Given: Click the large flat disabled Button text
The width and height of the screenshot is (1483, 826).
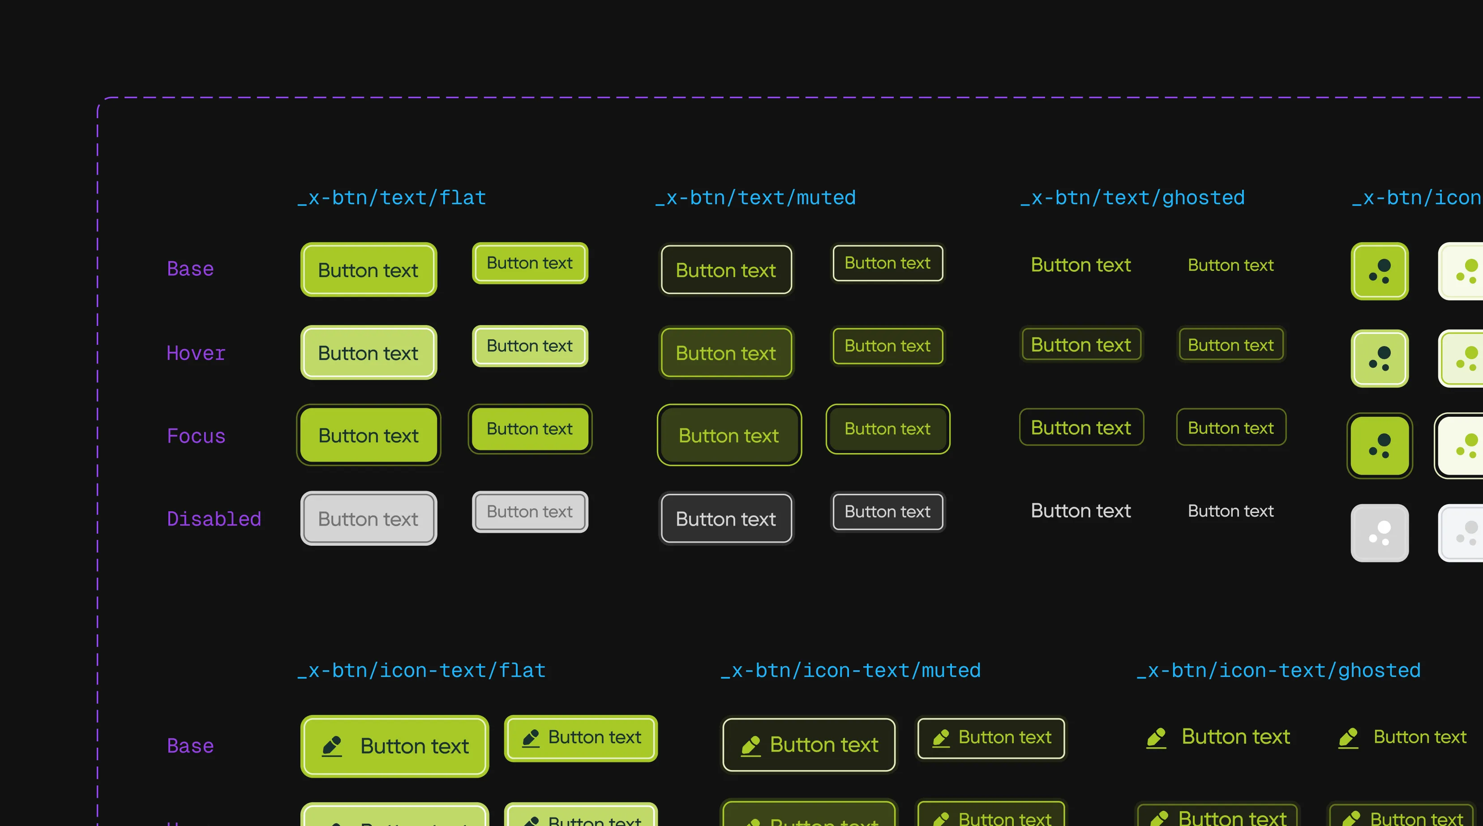Looking at the screenshot, I should tap(369, 518).
